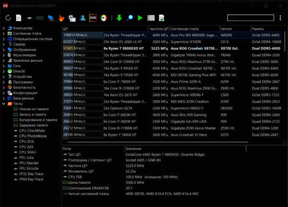288x207 pixels.
Task: Click the monitor diagnostics toolbar icon
Action: pyautogui.click(x=51, y=18)
